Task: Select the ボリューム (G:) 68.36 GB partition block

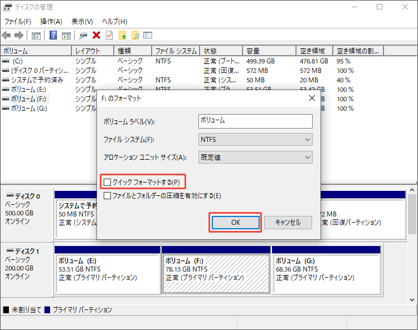Action: pyautogui.click(x=326, y=269)
